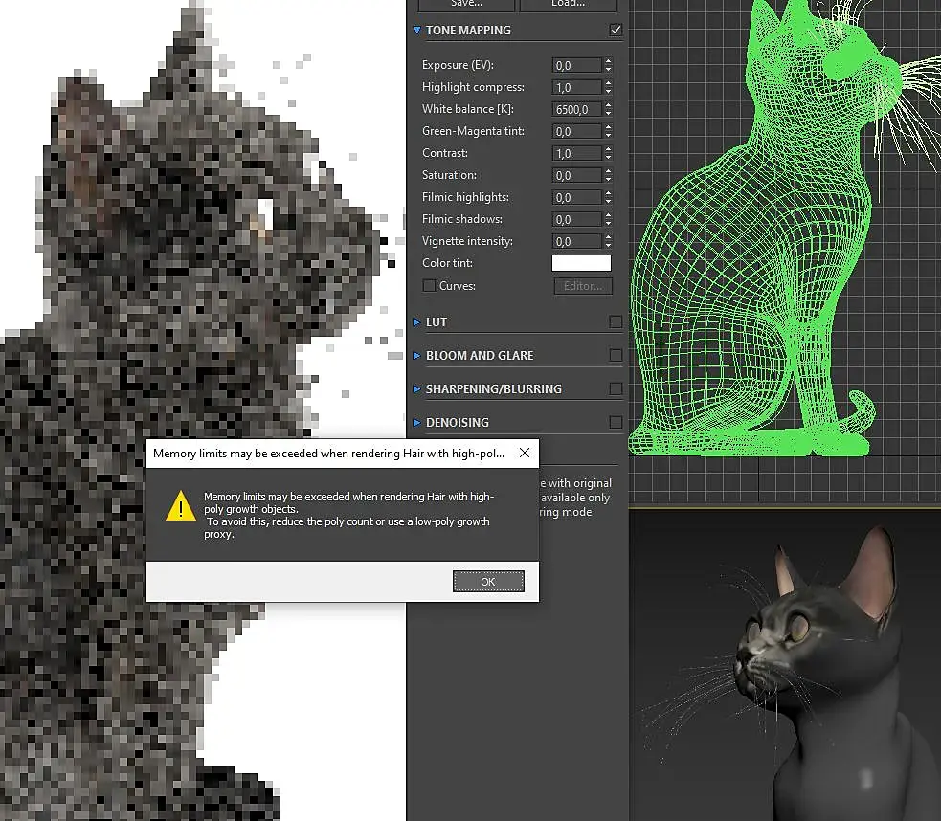Enable the LUT checkbox
This screenshot has width=941, height=821.
click(x=616, y=322)
